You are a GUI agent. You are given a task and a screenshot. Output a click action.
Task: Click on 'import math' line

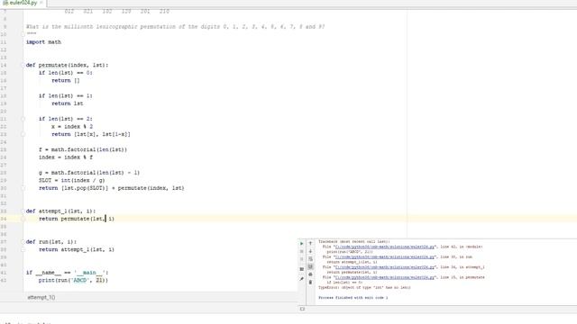click(x=43, y=42)
